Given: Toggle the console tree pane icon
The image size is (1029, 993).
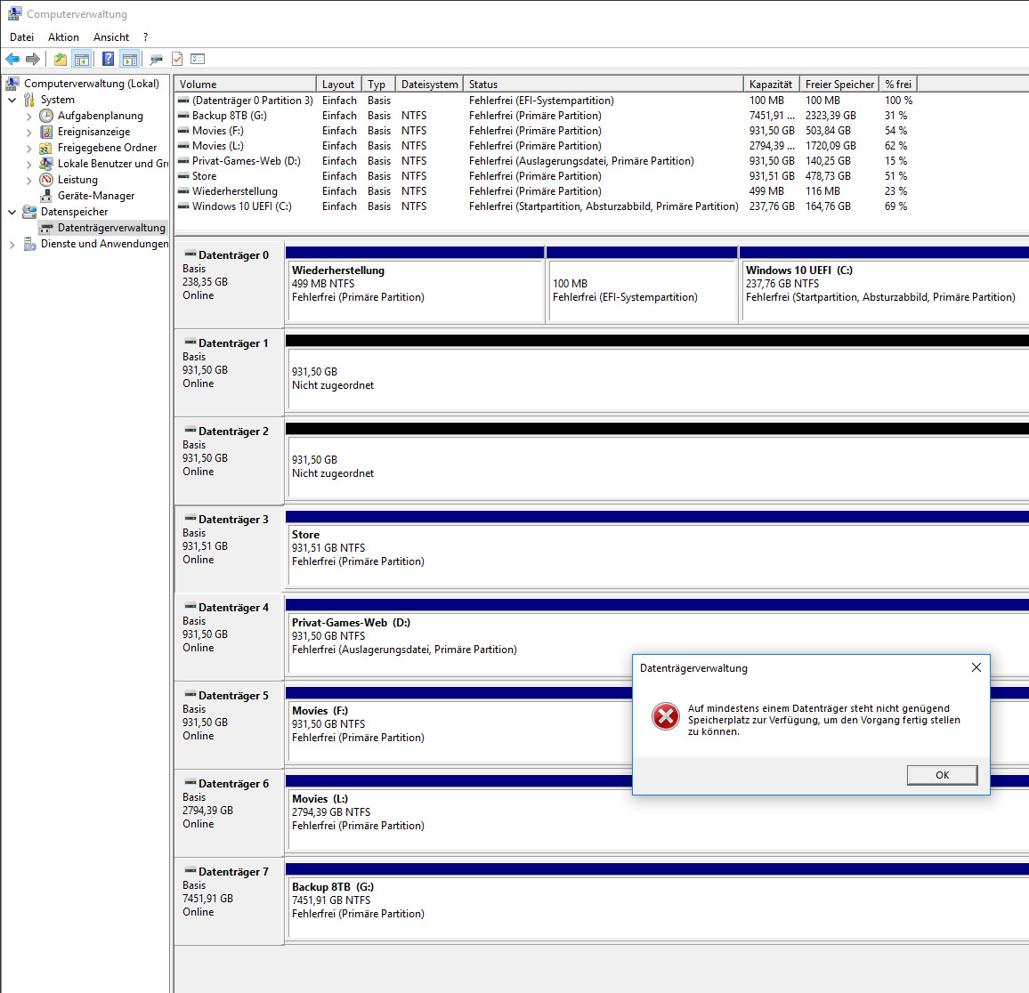Looking at the screenshot, I should point(82,59).
